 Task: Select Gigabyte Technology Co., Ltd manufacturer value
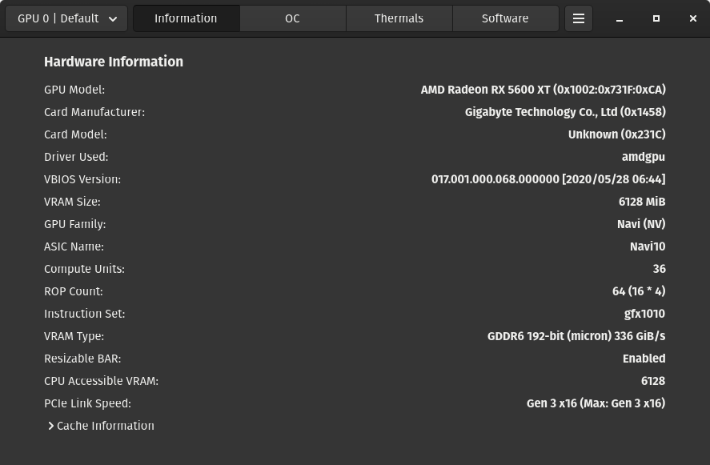tap(565, 112)
